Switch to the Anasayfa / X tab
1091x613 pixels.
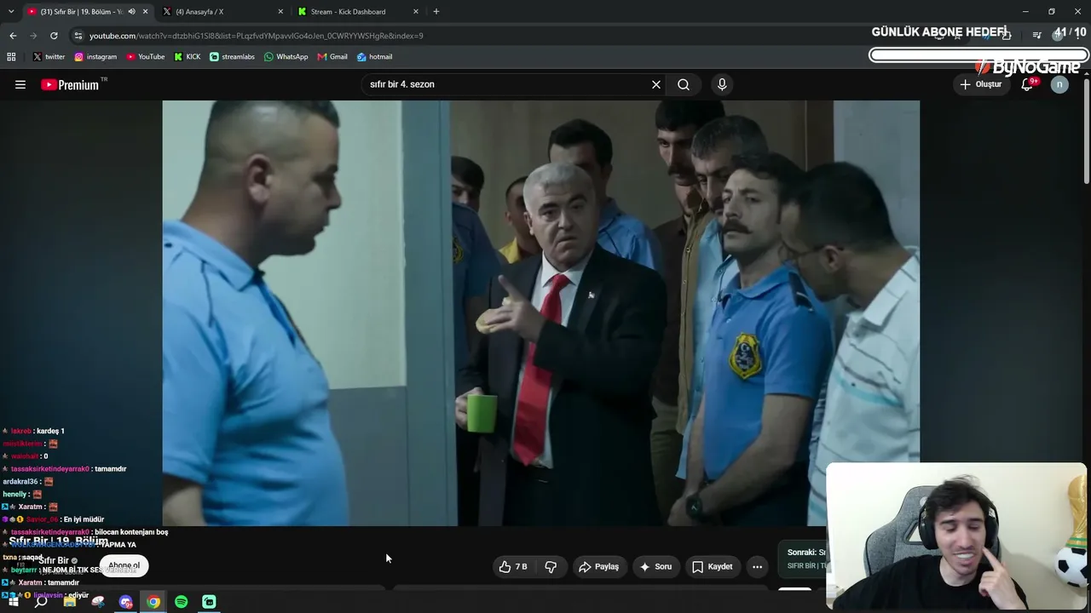(x=223, y=12)
